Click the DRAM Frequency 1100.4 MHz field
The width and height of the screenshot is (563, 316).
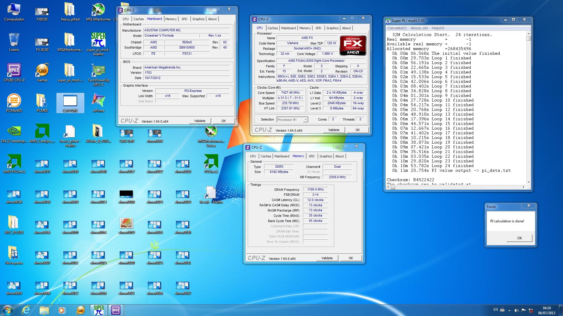point(315,189)
